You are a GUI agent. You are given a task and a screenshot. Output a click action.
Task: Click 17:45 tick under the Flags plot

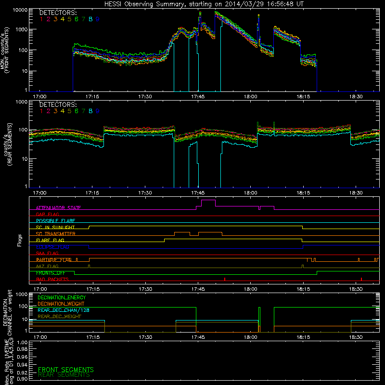[198, 289]
